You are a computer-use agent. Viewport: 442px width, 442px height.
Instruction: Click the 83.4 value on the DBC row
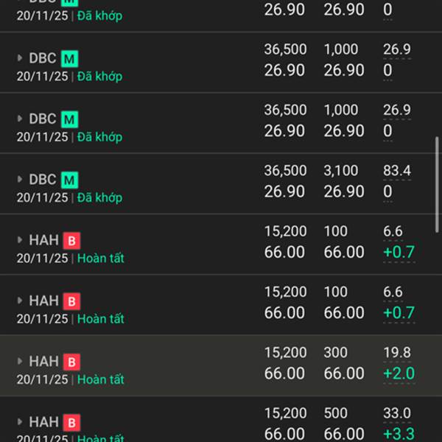tap(397, 171)
